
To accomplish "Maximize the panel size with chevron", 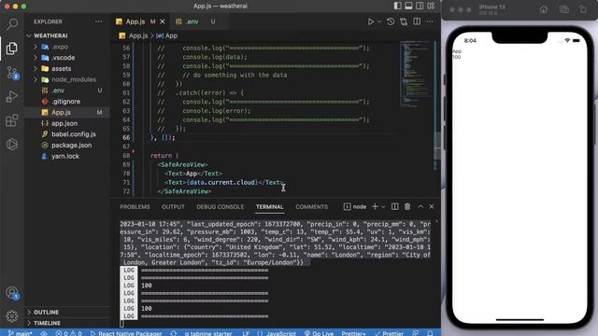I will [x=420, y=206].
